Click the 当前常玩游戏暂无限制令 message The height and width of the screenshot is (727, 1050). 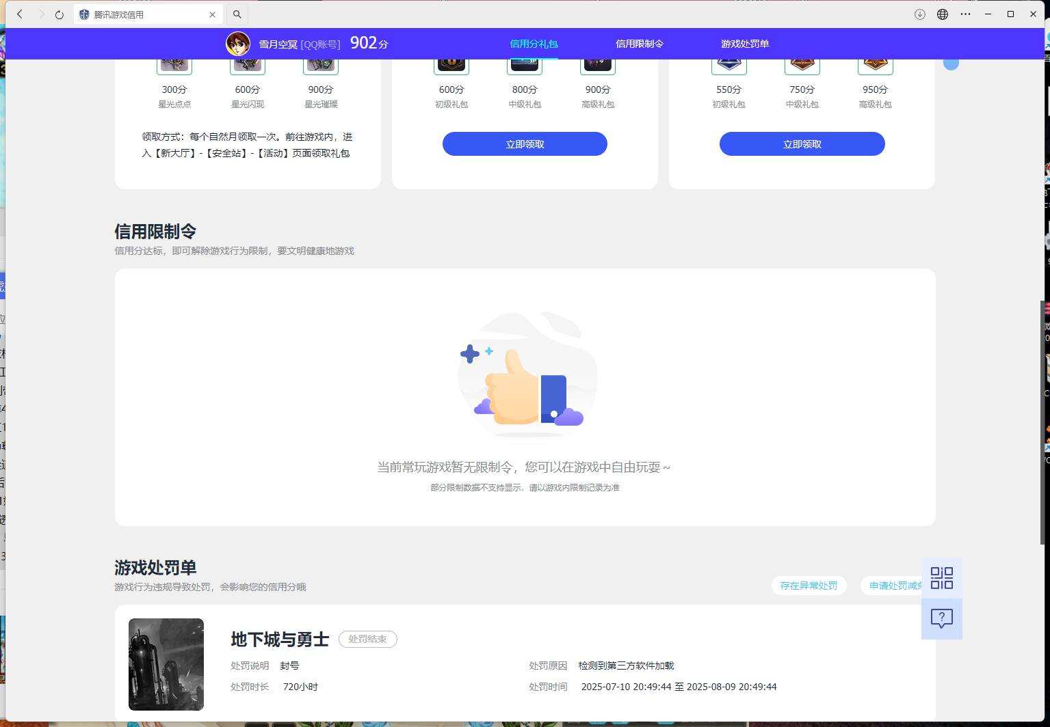(524, 467)
